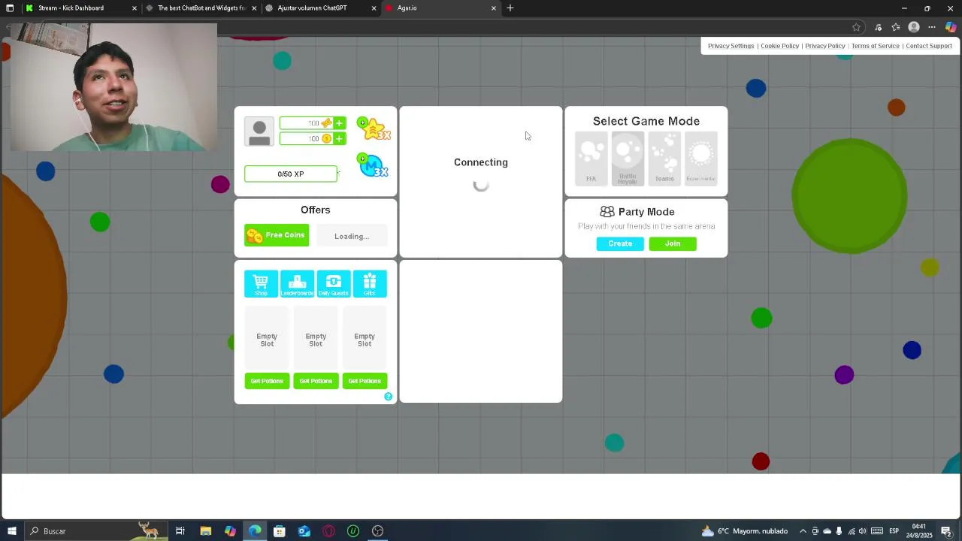Open the browser Settings and more menu
The height and width of the screenshot is (541, 962).
point(932,27)
